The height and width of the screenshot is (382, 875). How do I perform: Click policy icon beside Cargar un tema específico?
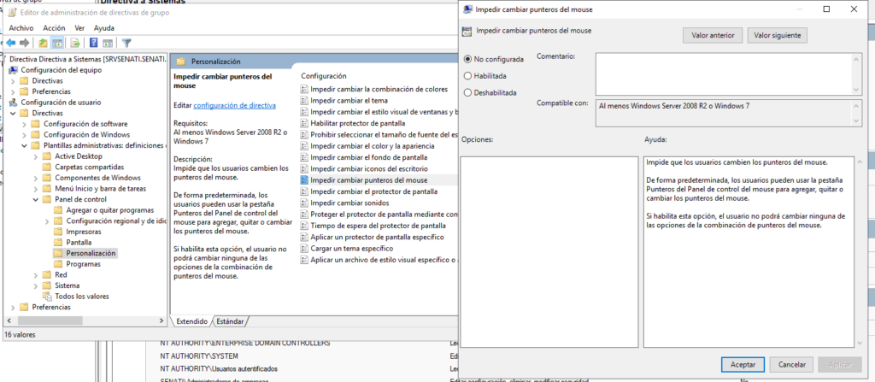304,249
